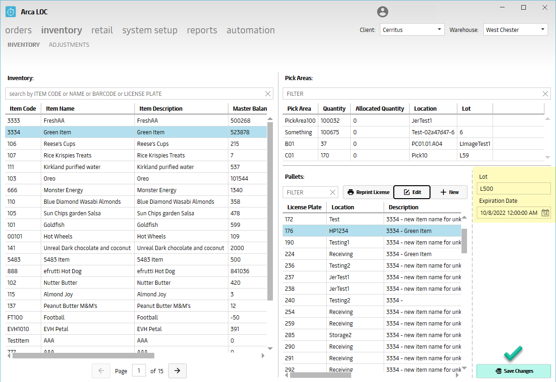Grab the inventory vertical scrollbar thumb

[x=270, y=211]
